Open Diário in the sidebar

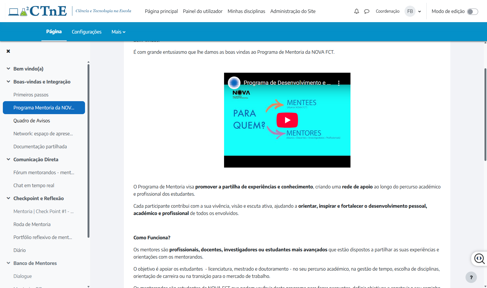pyautogui.click(x=20, y=250)
